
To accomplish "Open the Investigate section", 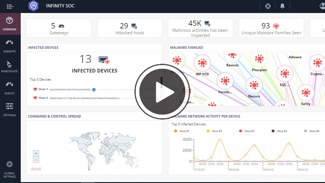I will [10, 67].
